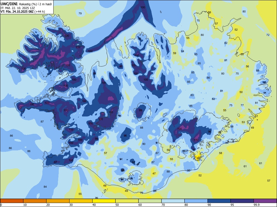The height and width of the screenshot is (207, 277).
Task: Click the map humidity value '51'
Action: tap(257, 116)
